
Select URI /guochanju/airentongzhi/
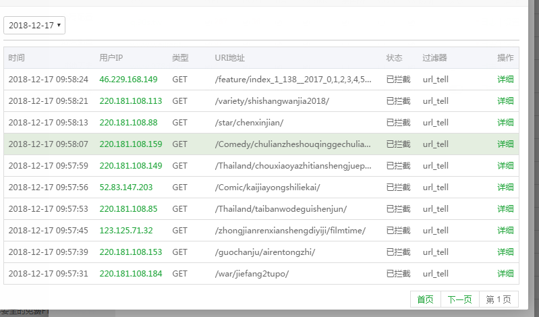(x=264, y=252)
